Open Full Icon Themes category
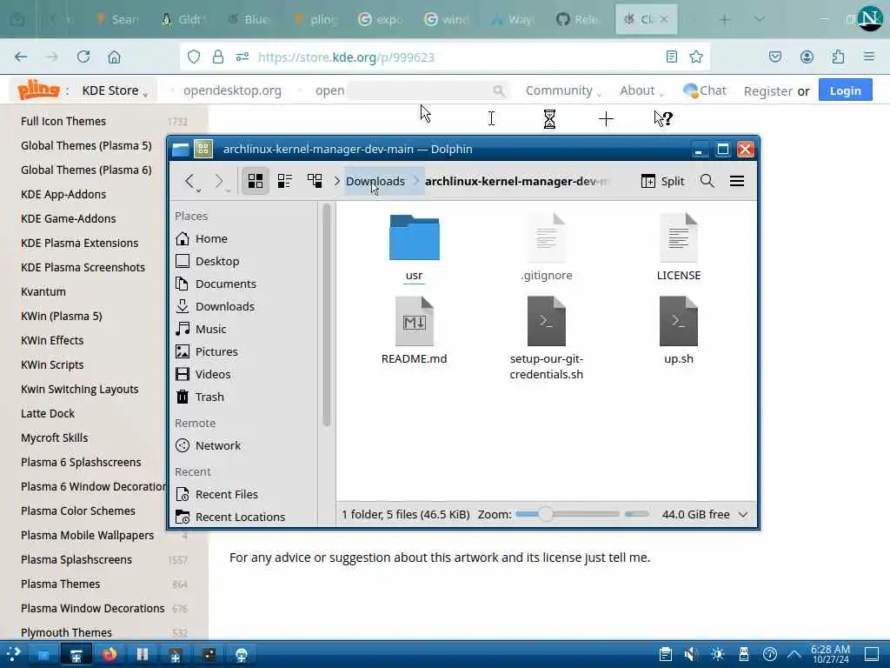The width and height of the screenshot is (890, 668). [63, 121]
